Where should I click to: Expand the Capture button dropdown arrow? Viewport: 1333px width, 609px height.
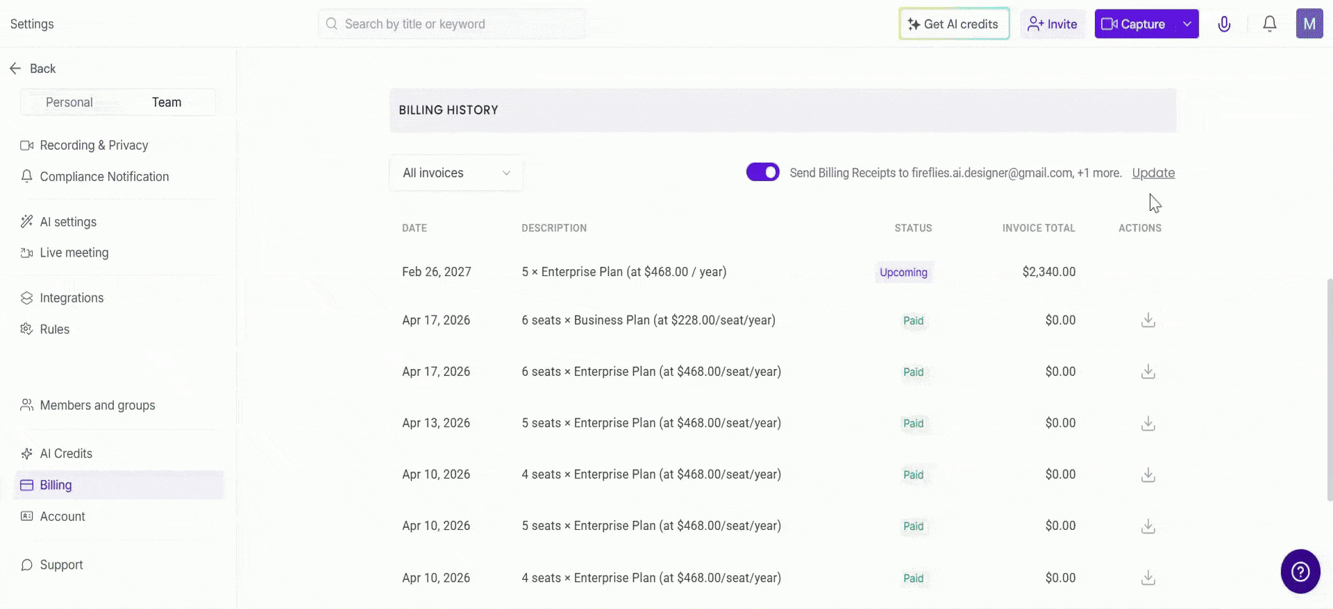[x=1187, y=24]
